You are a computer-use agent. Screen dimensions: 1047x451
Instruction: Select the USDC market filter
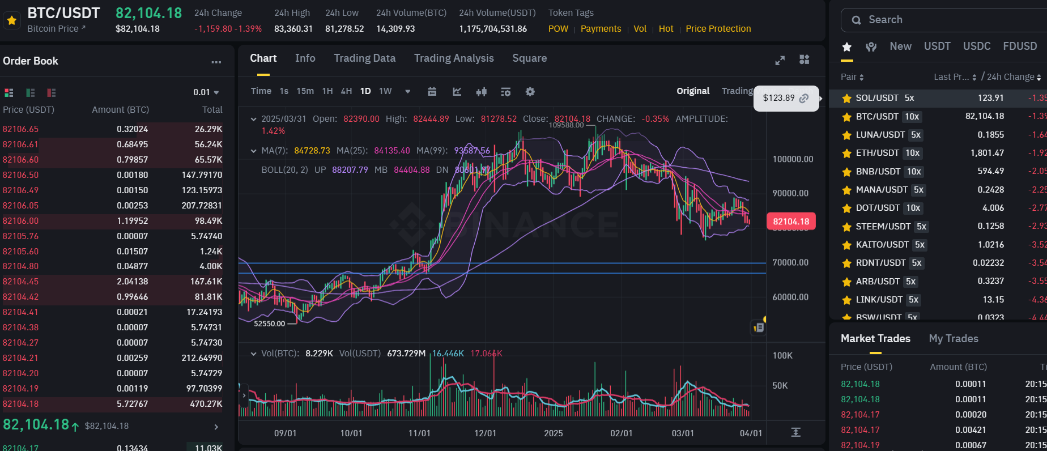point(977,46)
